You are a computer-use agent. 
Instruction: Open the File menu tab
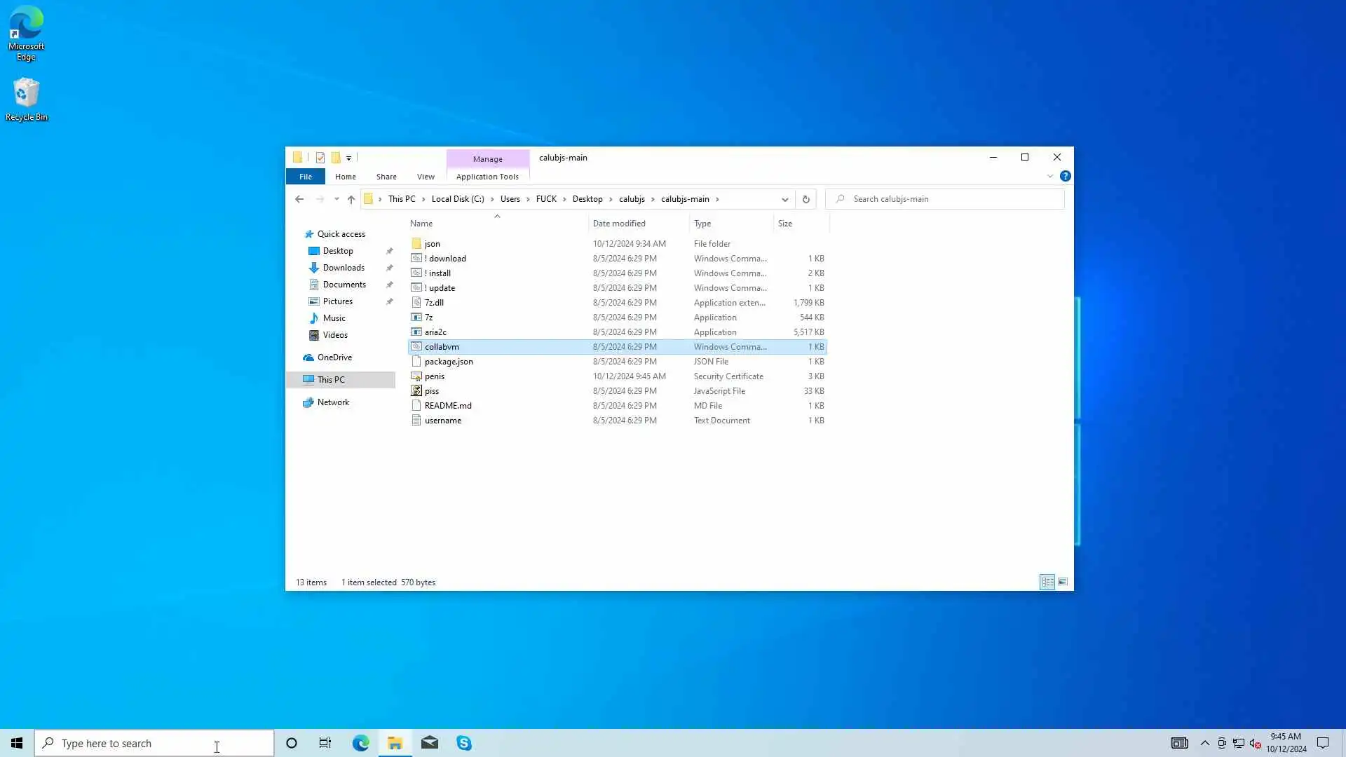306,177
